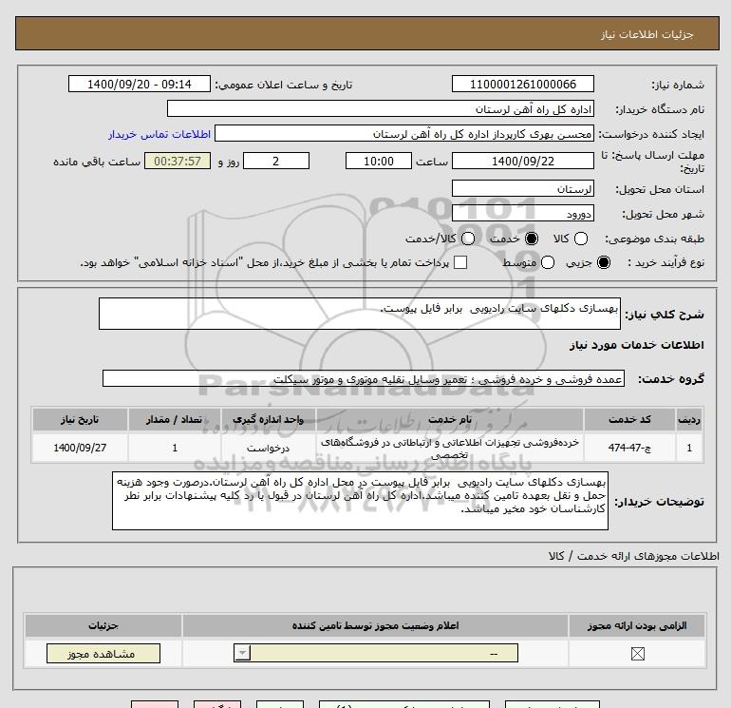731x708 pixels.
Task: Click the request creator name field
Action: tap(404, 133)
